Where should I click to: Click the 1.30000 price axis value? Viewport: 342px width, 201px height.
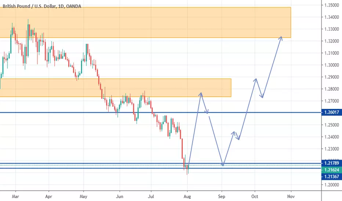click(332, 65)
